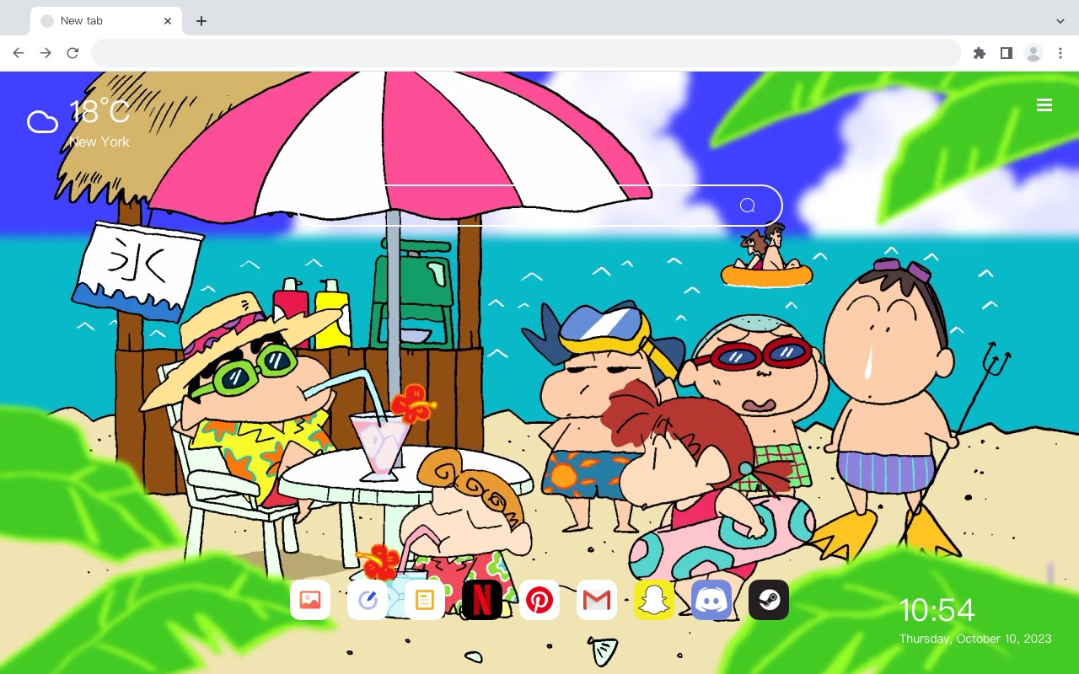Image resolution: width=1079 pixels, height=674 pixels.
Task: Open the hamburger menu on the page
Action: pyautogui.click(x=1044, y=105)
